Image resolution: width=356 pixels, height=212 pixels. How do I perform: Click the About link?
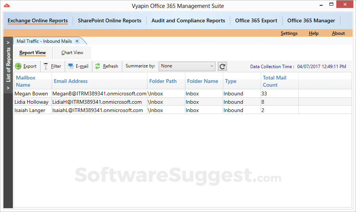(338, 33)
